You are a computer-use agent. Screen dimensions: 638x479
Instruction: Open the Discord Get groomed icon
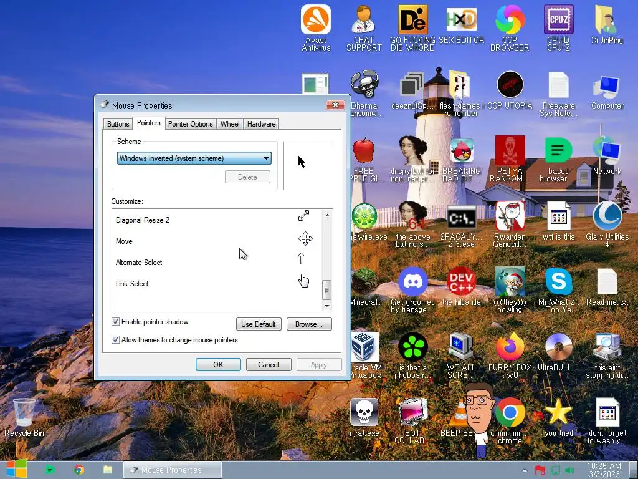(412, 290)
